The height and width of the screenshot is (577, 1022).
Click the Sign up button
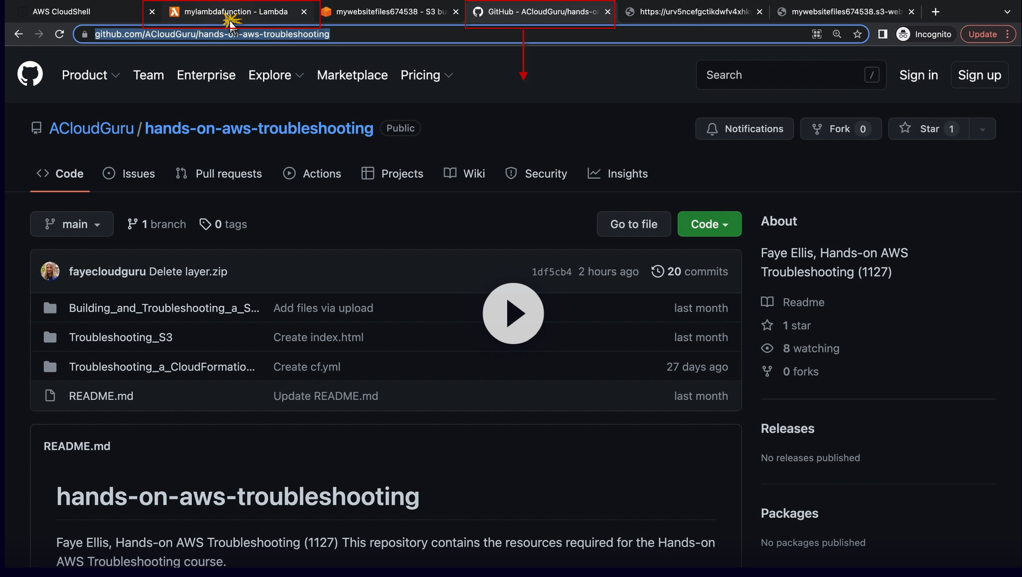[x=980, y=75]
